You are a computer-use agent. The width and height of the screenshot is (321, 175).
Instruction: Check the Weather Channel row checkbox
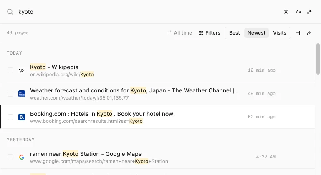[x=10, y=94]
